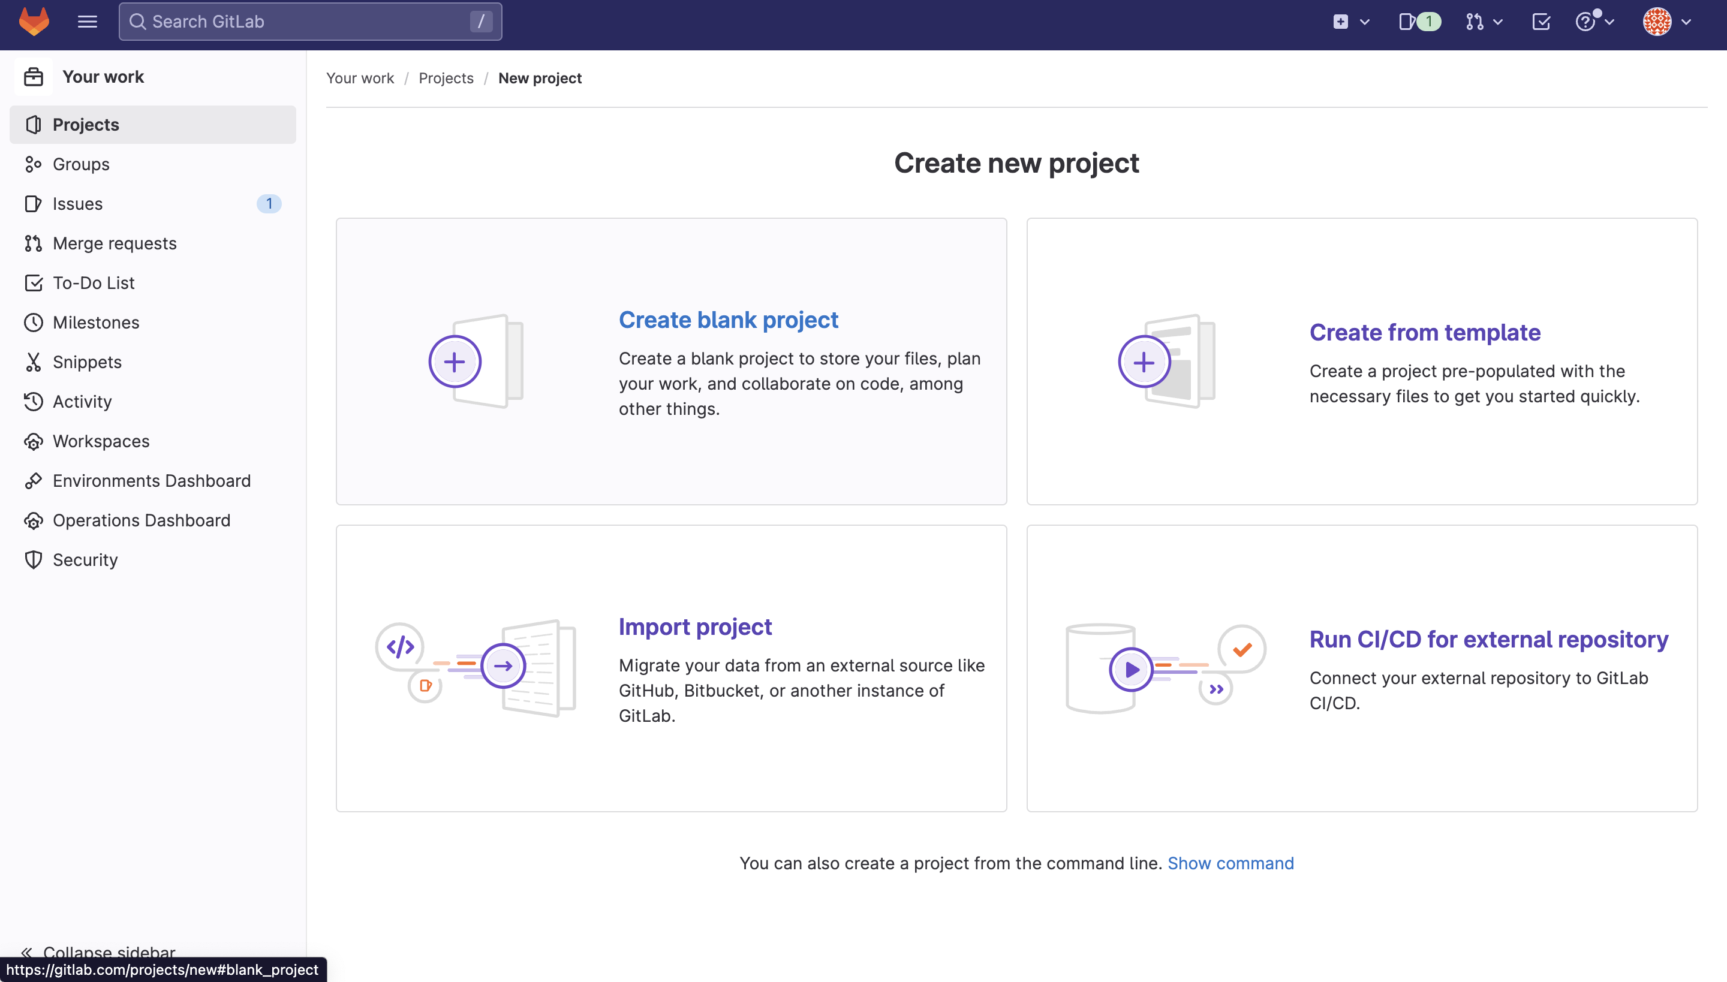Click the Operations Dashboard sidebar icon
The image size is (1727, 982).
point(33,520)
